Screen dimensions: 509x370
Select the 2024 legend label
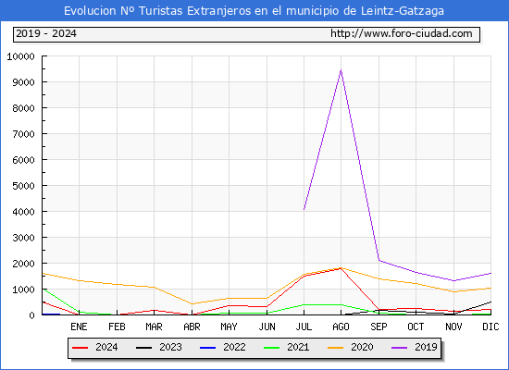click(x=106, y=347)
